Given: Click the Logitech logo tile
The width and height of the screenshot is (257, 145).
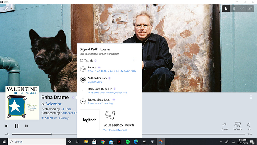Looking at the screenshot, I should pyautogui.click(x=90, y=120).
